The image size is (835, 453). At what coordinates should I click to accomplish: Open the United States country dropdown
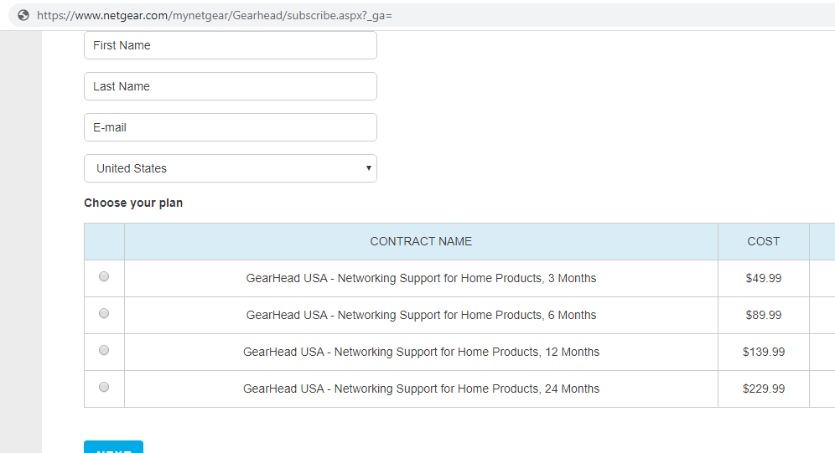pos(230,168)
